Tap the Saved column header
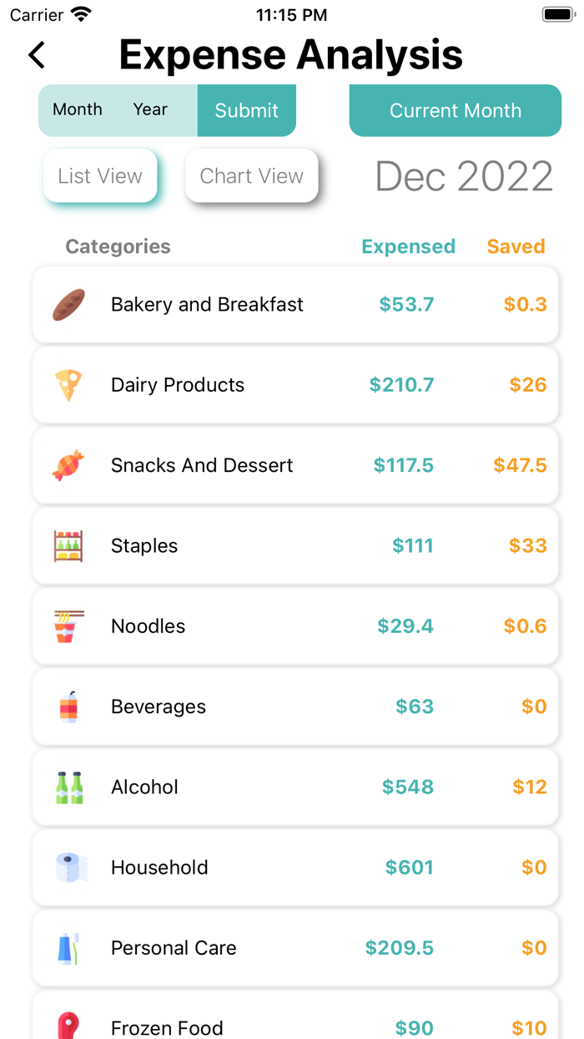The width and height of the screenshot is (584, 1039). [x=516, y=246]
